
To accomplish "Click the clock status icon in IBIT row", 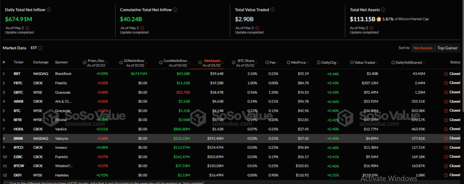I will point(446,74).
